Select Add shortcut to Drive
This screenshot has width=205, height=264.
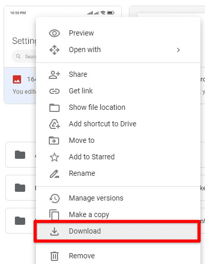[118, 124]
